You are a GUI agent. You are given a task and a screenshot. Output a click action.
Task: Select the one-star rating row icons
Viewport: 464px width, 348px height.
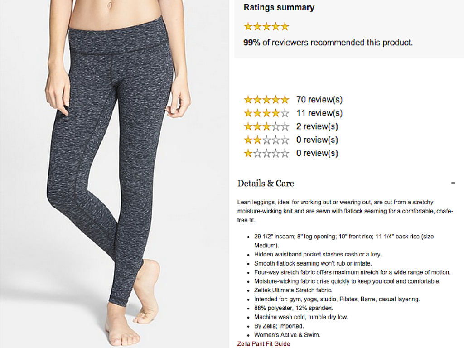coord(266,153)
